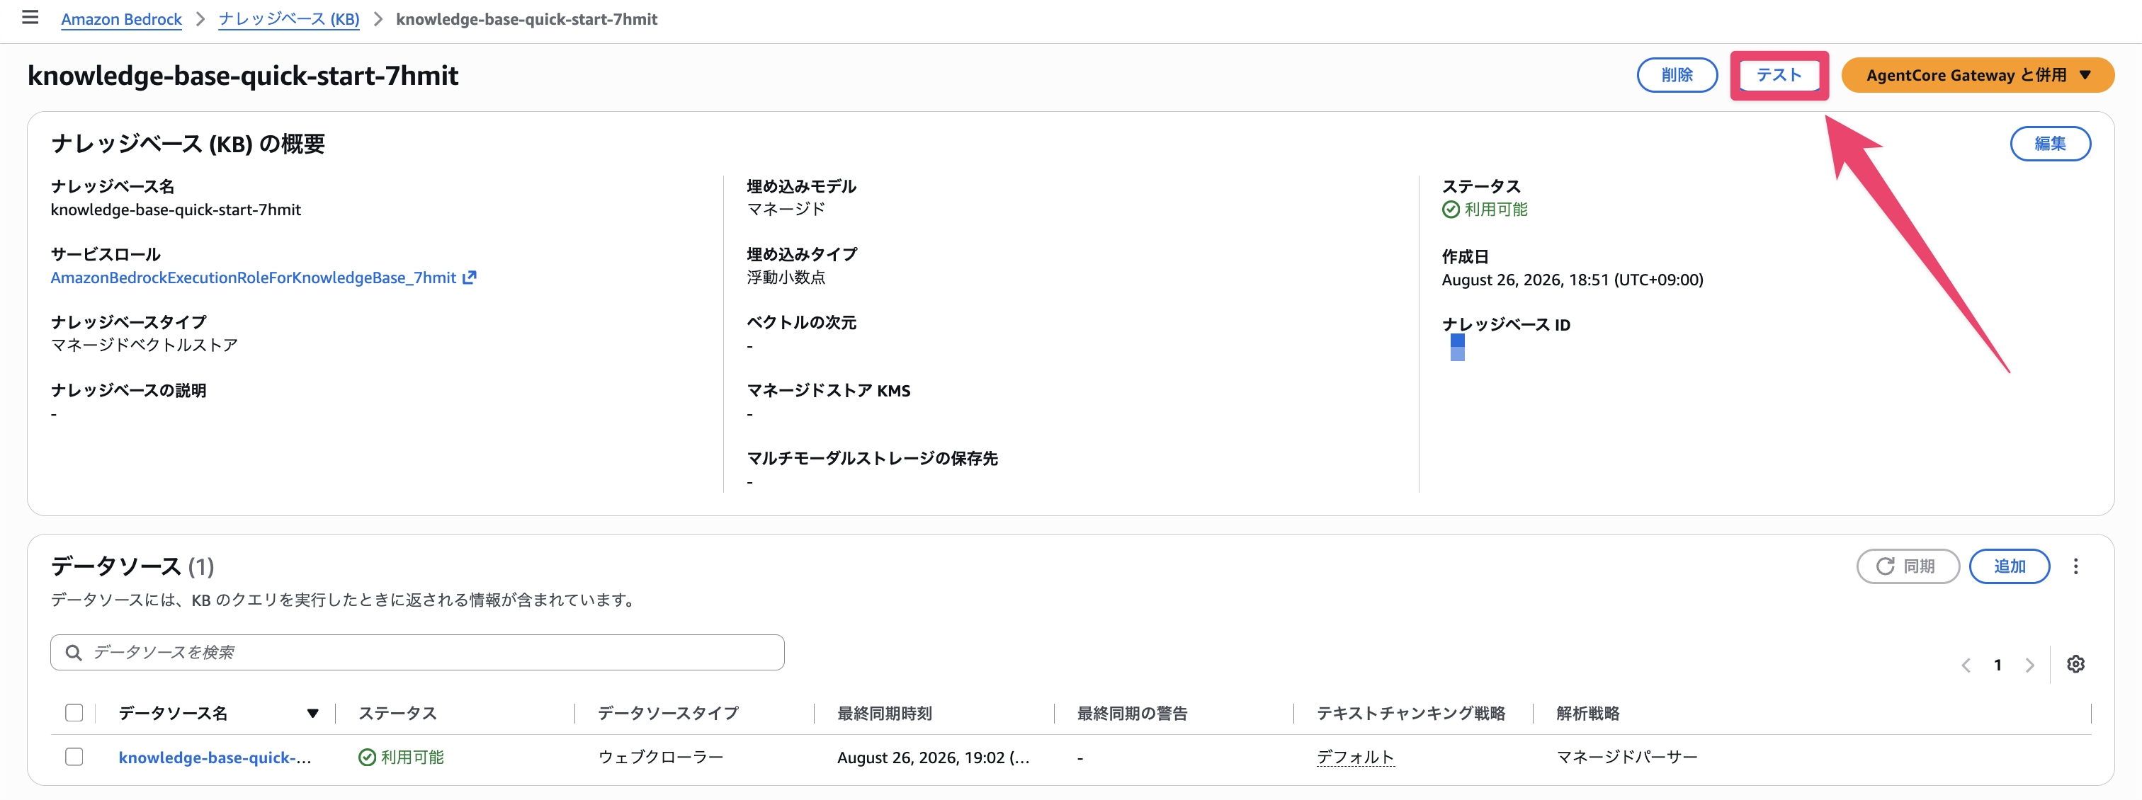Click the 利用可能 status in the data source row
The image size is (2142, 800).
402,758
